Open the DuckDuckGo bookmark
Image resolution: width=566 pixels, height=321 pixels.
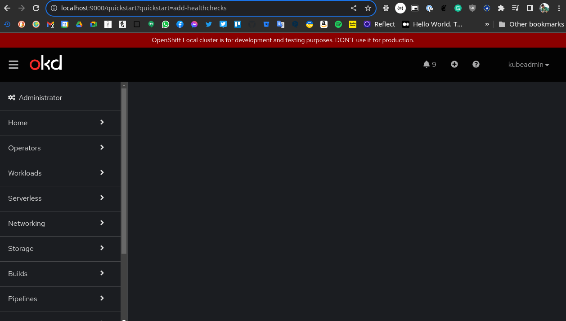22,24
